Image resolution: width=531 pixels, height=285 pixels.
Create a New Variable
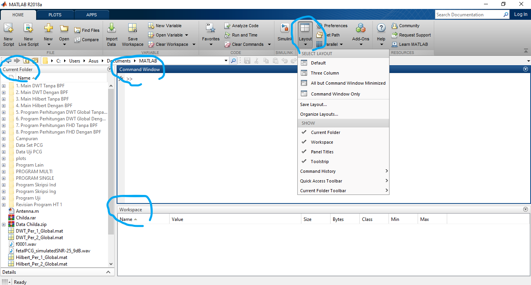[165, 26]
